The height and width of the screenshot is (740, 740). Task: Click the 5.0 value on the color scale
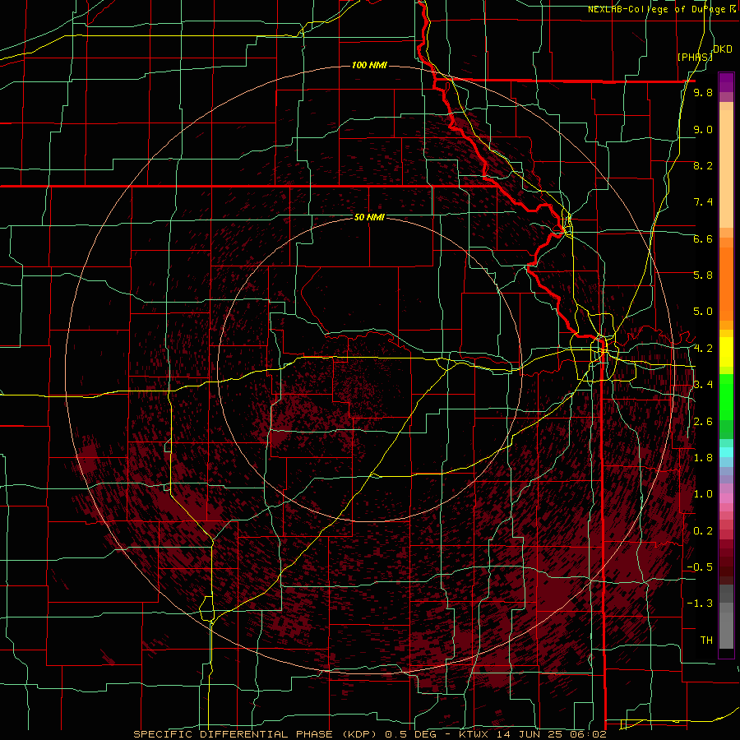tap(703, 312)
